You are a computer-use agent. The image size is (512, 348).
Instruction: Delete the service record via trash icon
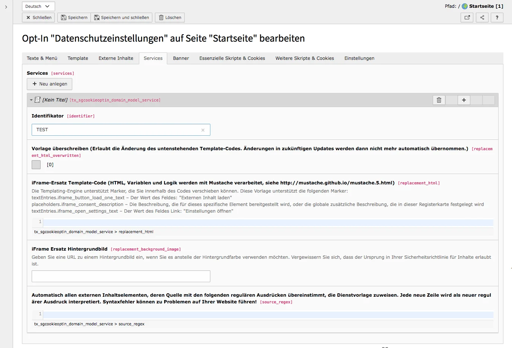[439, 100]
